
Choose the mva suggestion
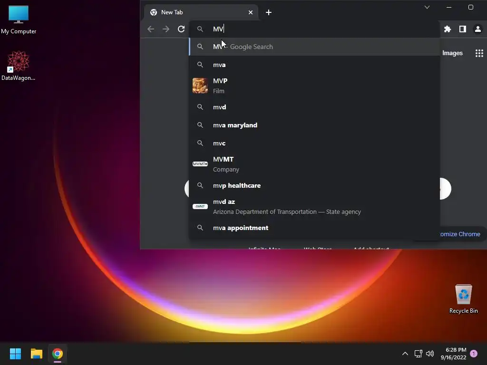coord(314,65)
